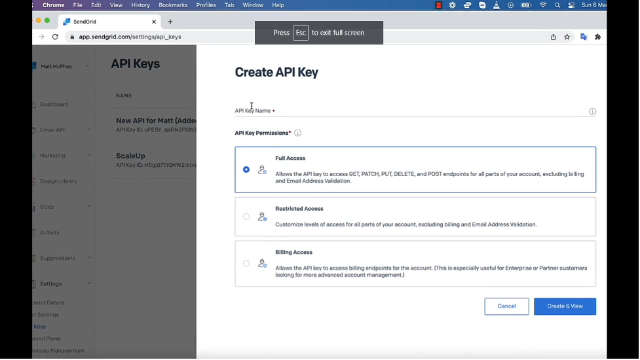640x360 pixels.
Task: Open Activity in the sidebar
Action: (49, 233)
